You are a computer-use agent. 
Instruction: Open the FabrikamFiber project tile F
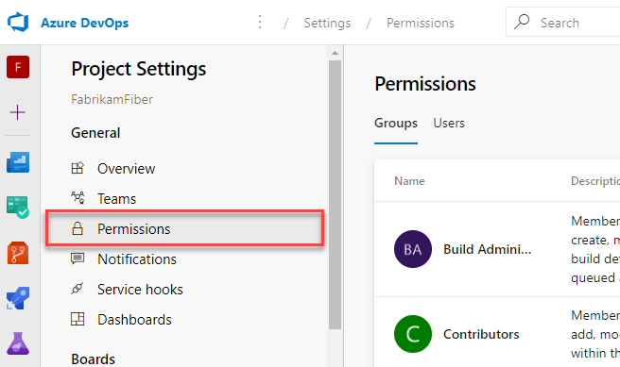(18, 67)
